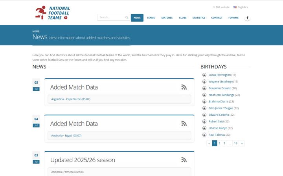Click player icon beside Libasse Guèye
Viewport: 283px width, 176px height.
pyautogui.click(x=204, y=128)
